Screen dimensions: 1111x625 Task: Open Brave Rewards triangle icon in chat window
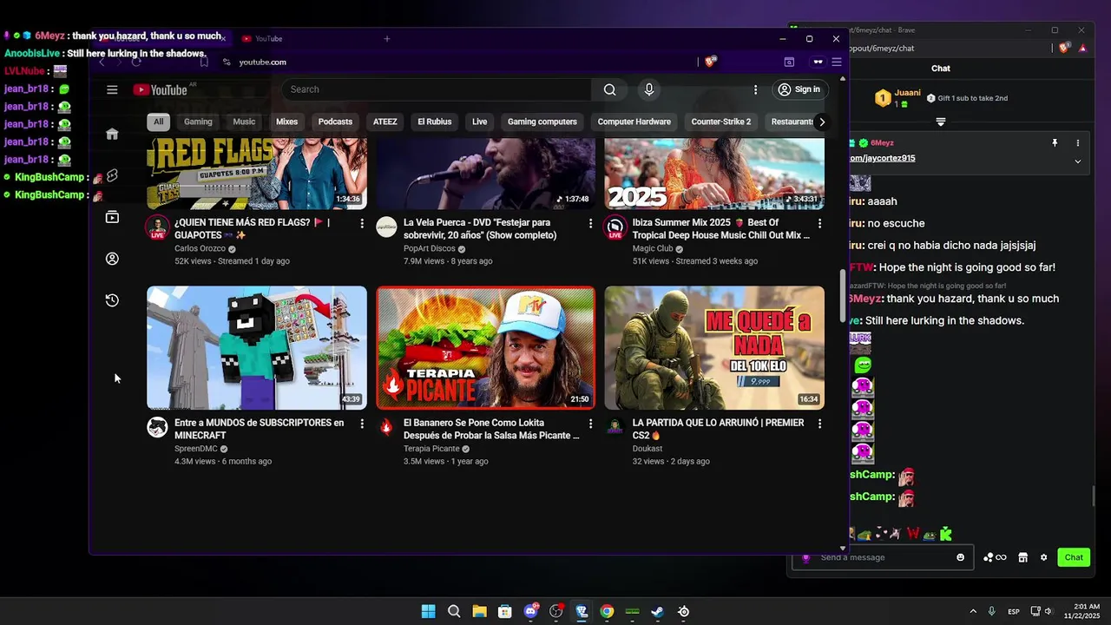pyautogui.click(x=1082, y=49)
